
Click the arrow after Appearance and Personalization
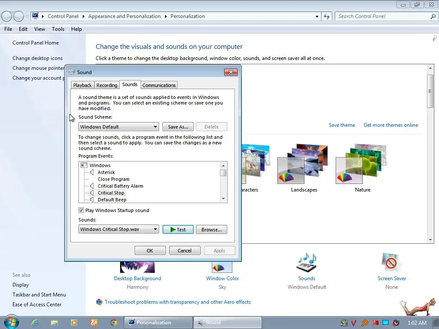(166, 17)
